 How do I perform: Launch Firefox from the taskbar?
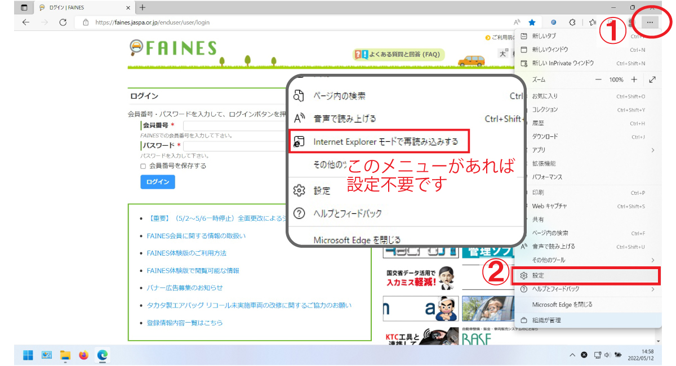[x=84, y=355]
